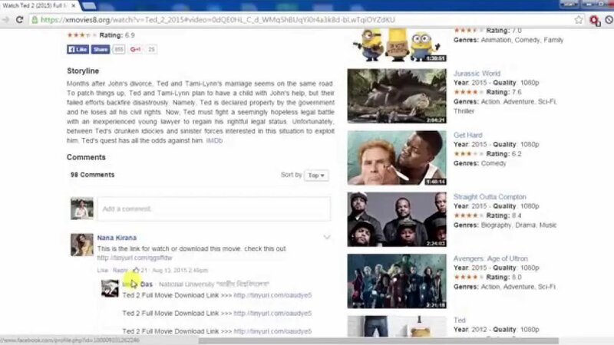Screen dimensions: 614x345
Task: Open the second Ted 2 Download tinyurl link
Action: point(272,313)
